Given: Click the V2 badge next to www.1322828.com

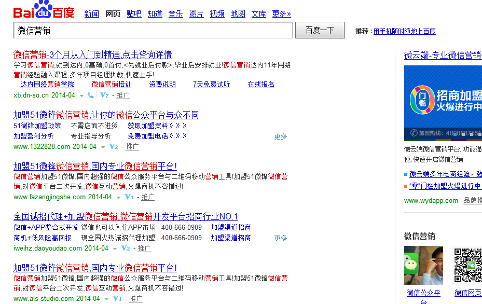Looking at the screenshot, I should click(x=114, y=147).
